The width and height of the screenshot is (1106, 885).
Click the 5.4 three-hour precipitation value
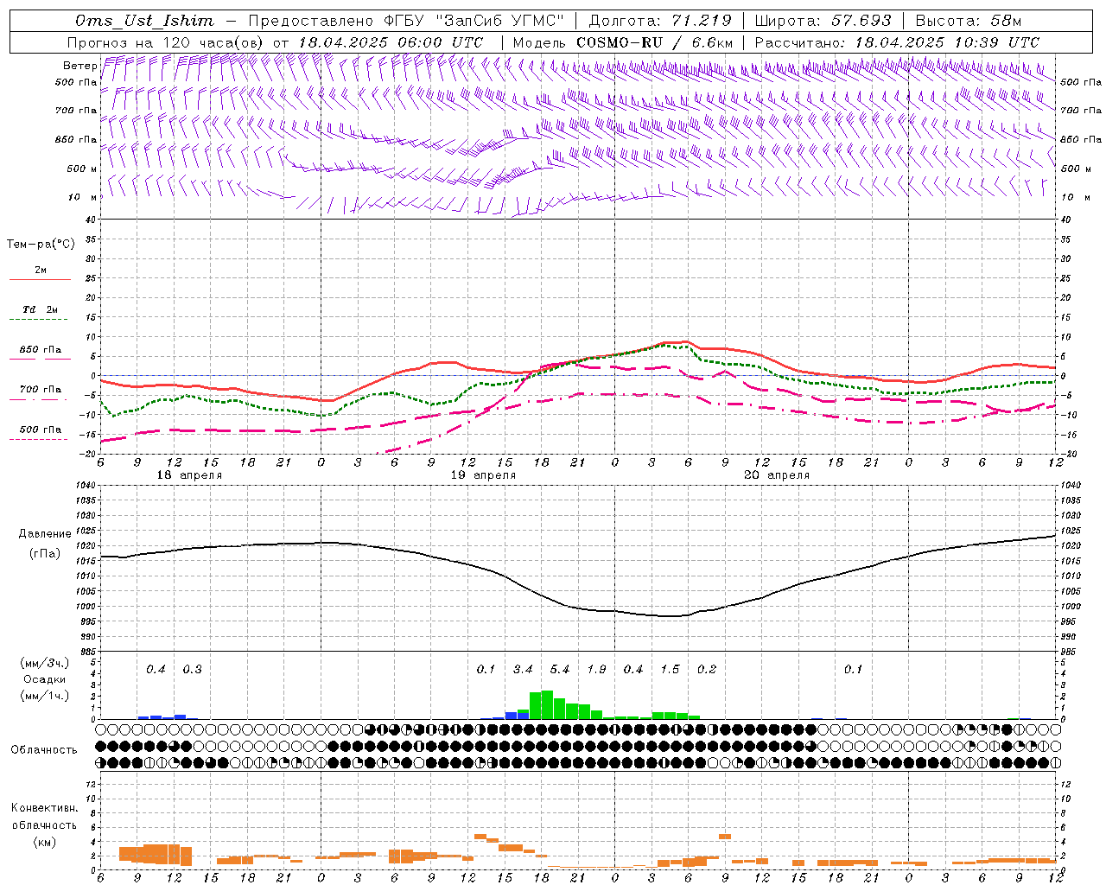point(560,670)
